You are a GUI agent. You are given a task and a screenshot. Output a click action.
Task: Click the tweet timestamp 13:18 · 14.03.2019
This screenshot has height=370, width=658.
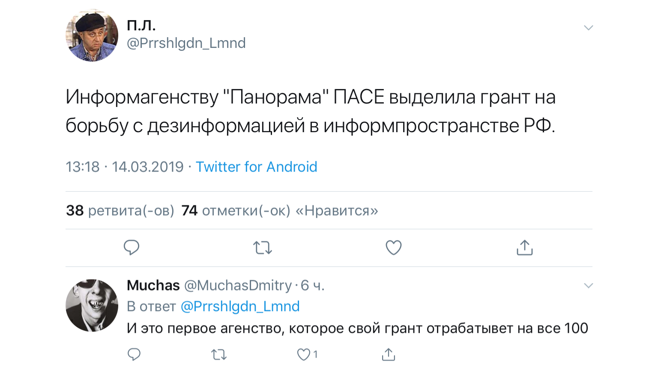124,167
